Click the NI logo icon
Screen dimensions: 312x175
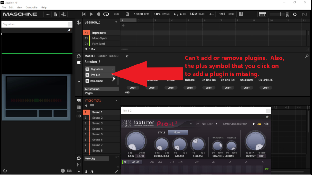(304, 14)
